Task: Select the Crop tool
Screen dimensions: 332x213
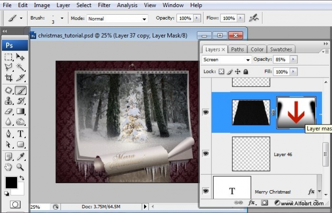Action: (x=9, y=78)
